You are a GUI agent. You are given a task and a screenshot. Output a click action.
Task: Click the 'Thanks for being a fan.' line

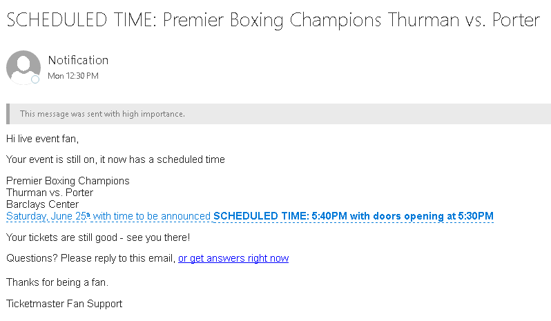(x=57, y=282)
